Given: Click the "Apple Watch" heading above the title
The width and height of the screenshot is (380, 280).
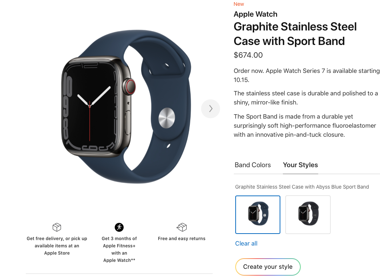Looking at the screenshot, I should (x=256, y=14).
